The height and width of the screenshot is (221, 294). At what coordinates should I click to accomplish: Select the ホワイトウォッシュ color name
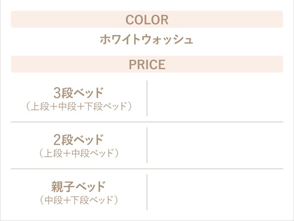pos(147,40)
